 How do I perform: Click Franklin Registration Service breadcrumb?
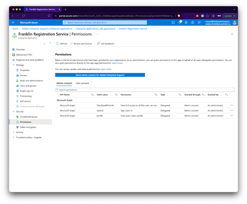(133, 29)
